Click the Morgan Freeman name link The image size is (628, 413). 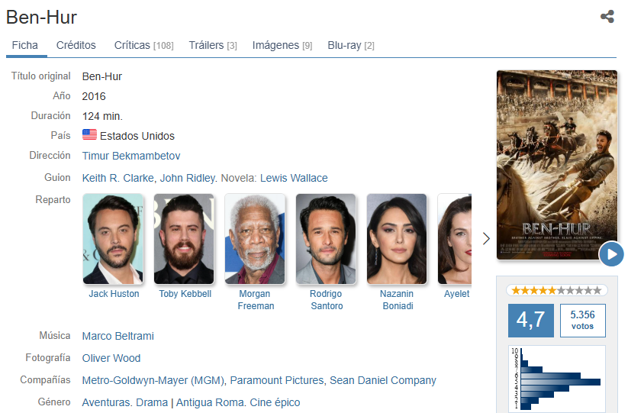coord(256,300)
